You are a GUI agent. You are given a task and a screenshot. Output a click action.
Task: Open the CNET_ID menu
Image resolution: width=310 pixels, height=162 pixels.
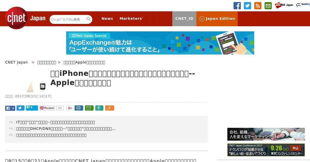tap(184, 19)
